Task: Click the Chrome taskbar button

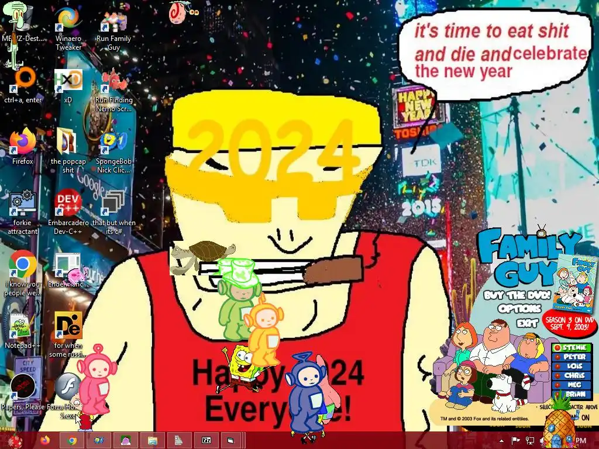Action: click(x=72, y=441)
